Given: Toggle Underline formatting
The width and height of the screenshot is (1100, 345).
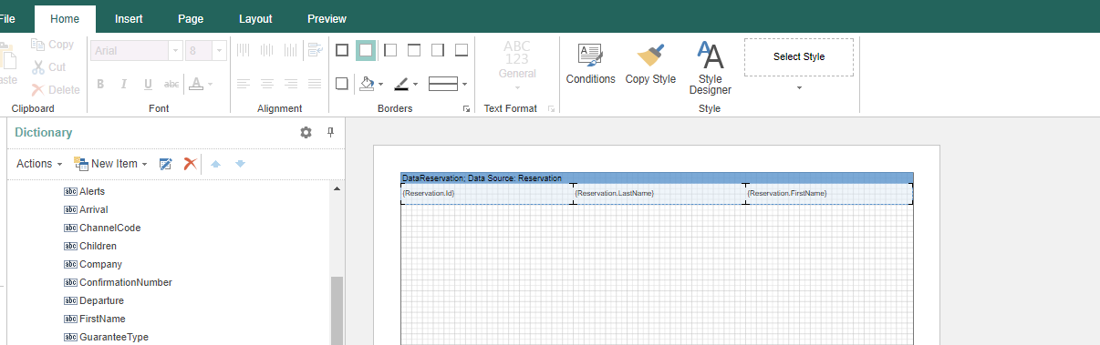Looking at the screenshot, I should [148, 85].
